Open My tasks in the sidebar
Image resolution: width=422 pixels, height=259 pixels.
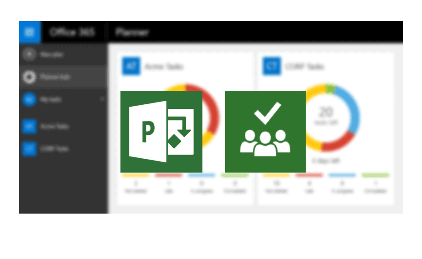tap(63, 99)
